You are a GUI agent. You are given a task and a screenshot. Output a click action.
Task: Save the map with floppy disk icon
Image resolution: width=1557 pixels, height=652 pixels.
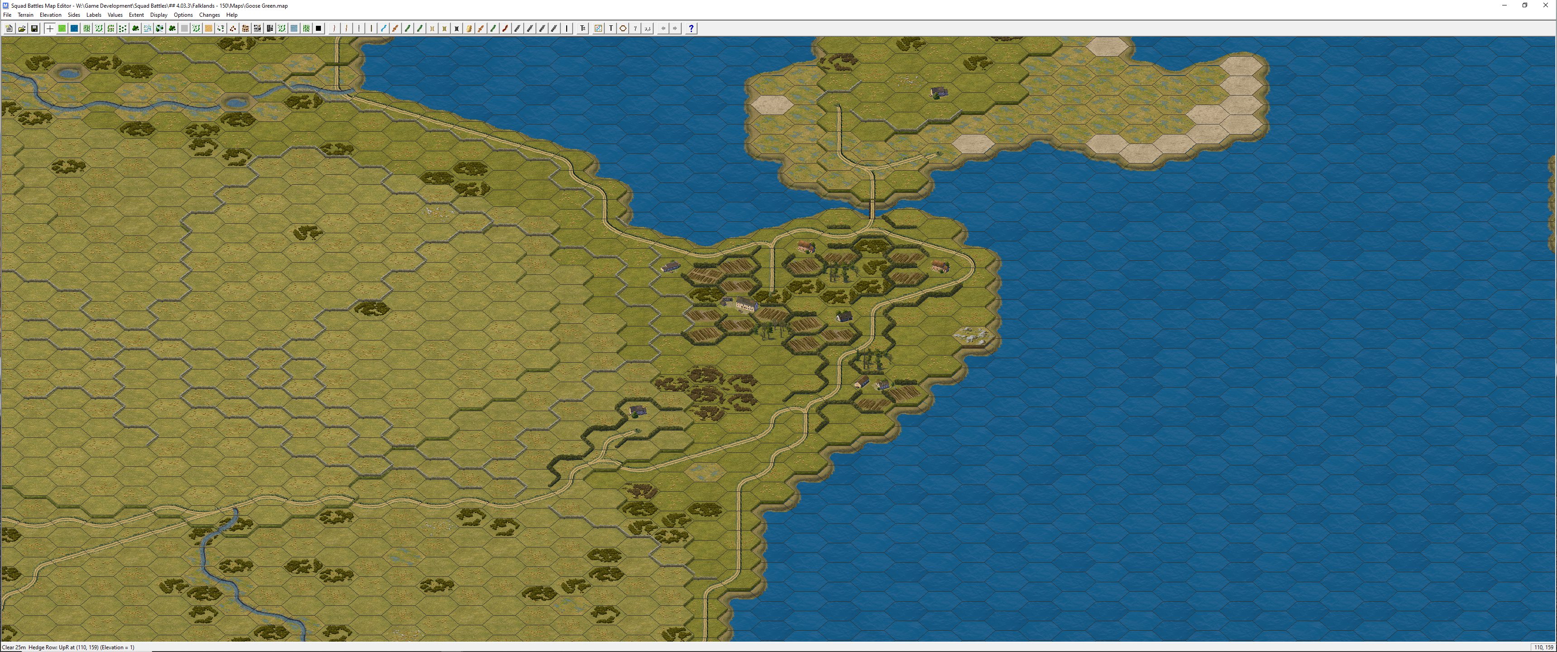point(34,29)
